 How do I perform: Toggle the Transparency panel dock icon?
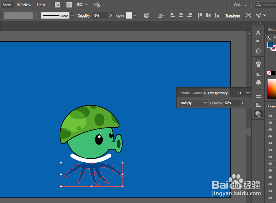[x=258, y=114]
